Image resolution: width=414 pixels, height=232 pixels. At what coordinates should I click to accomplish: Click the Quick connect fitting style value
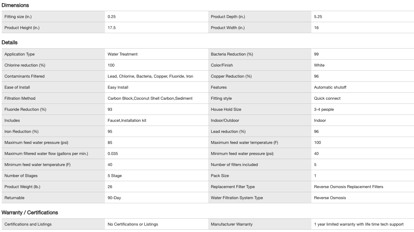(x=327, y=98)
